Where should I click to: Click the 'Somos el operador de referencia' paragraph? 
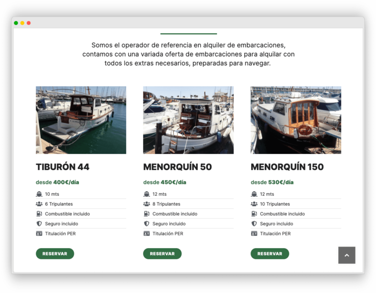188,54
